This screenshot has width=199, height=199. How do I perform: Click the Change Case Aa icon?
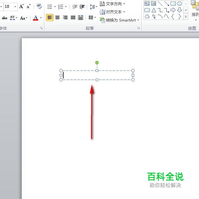[x=23, y=18]
